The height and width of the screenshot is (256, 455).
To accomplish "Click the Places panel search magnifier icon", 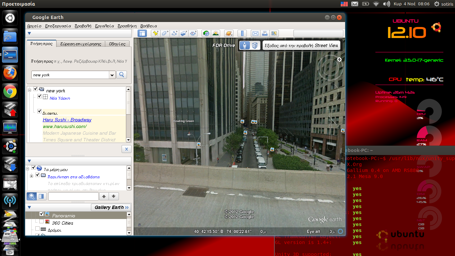I will coord(32,196).
